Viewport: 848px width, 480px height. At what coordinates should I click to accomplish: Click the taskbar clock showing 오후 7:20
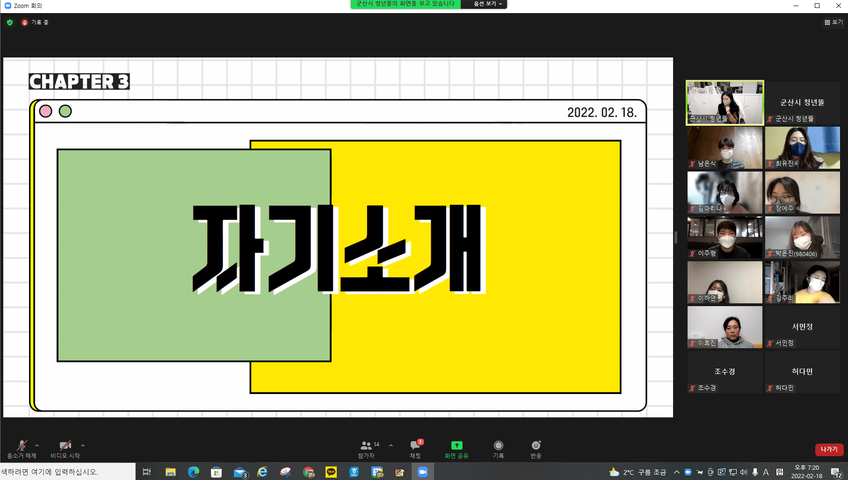(807, 472)
